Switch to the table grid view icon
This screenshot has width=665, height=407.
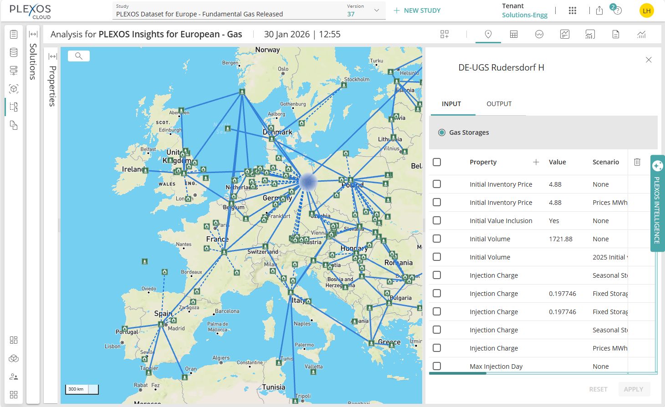coord(514,34)
